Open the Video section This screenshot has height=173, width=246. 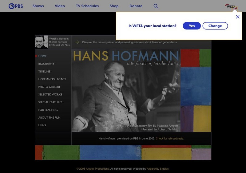[60, 6]
